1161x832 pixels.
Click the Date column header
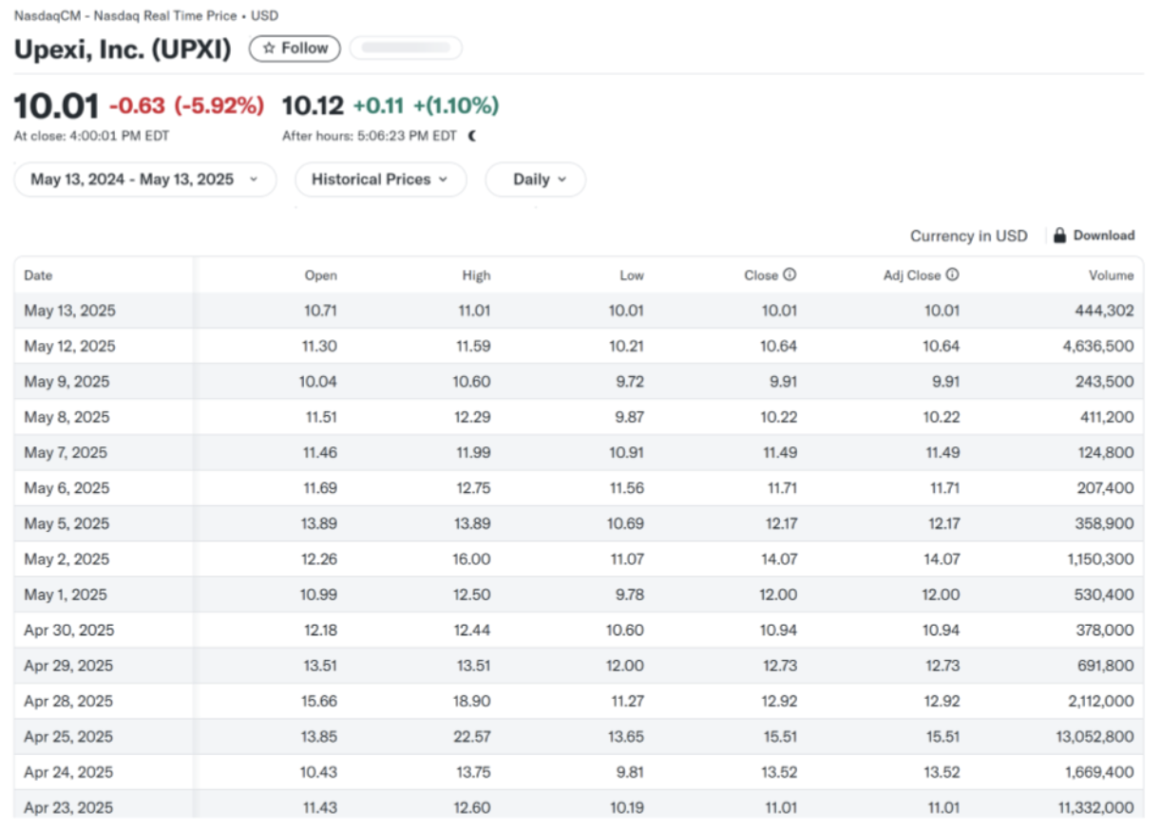(x=38, y=275)
